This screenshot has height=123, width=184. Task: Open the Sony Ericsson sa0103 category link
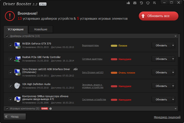click(93, 72)
